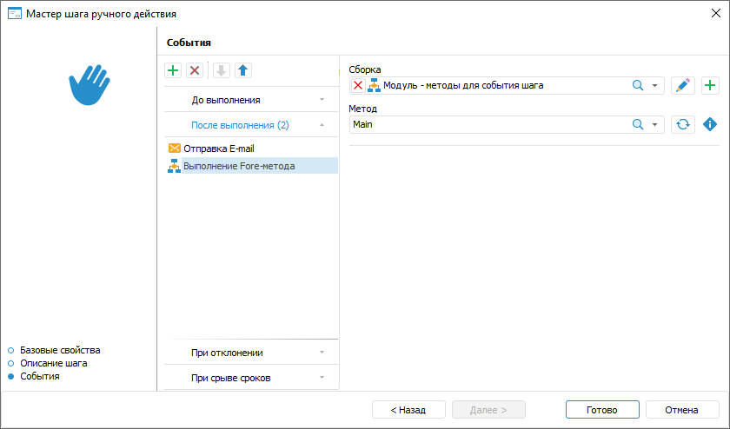Select Выполнение Fore-метода event item

pos(239,166)
